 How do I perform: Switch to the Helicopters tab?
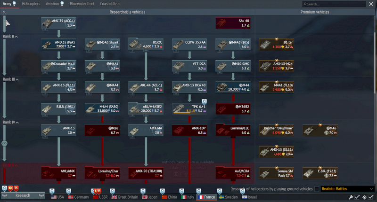click(31, 4)
